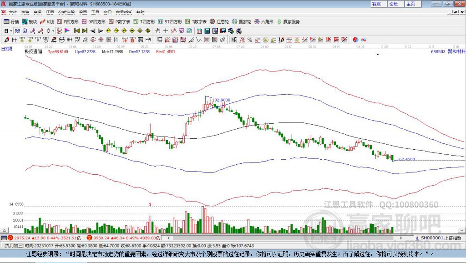Click the 论坛 forum button
The width and height of the screenshot is (466, 263).
click(393, 4)
